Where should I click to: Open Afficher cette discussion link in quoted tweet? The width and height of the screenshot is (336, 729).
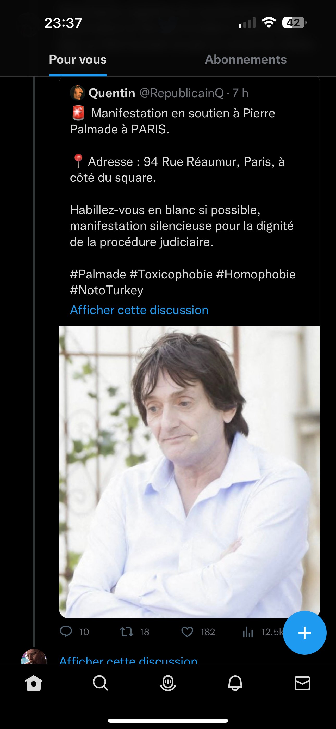pyautogui.click(x=139, y=310)
